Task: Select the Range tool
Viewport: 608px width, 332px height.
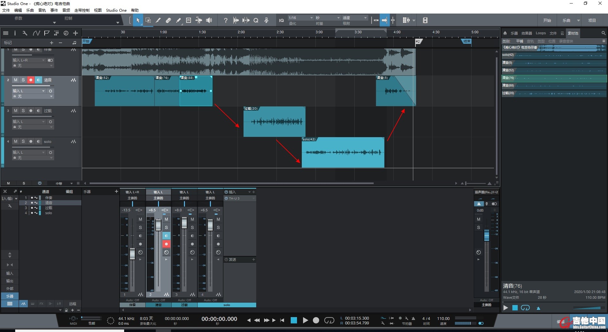Action: point(148,20)
